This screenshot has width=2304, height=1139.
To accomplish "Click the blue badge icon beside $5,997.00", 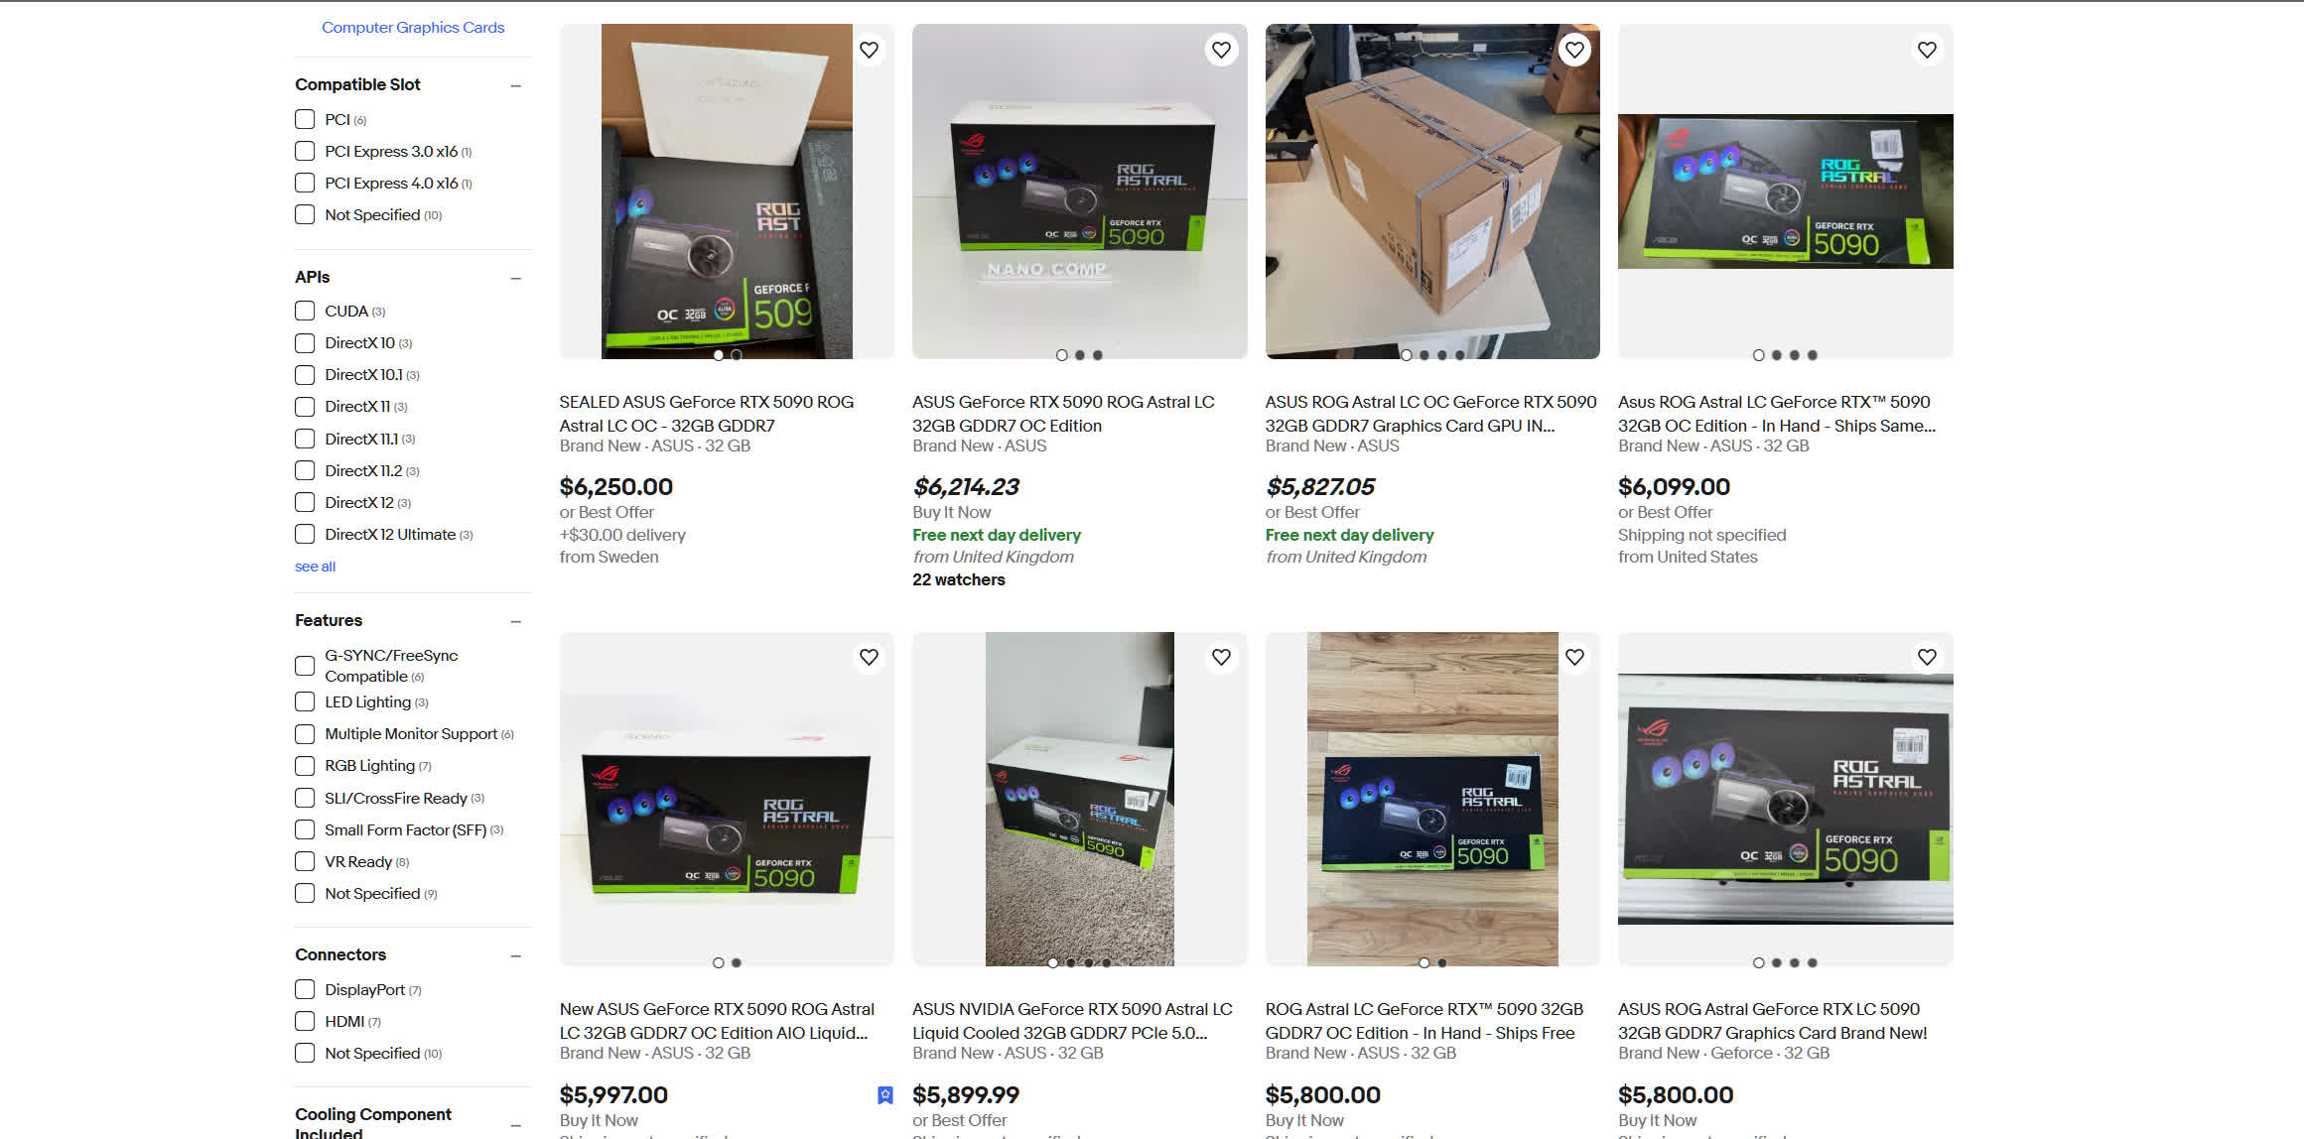I will tap(885, 1094).
